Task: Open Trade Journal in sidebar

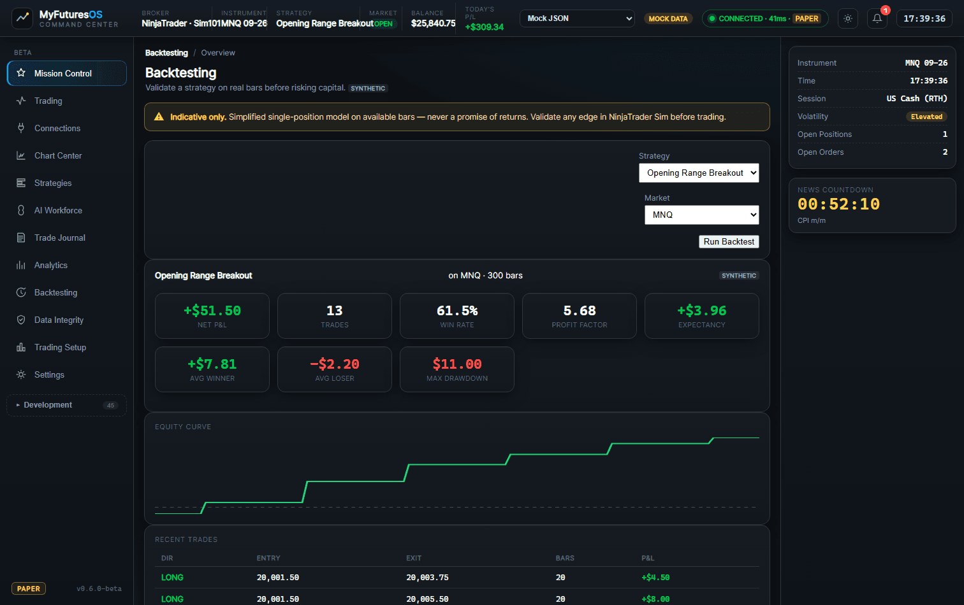Action: tap(66, 238)
